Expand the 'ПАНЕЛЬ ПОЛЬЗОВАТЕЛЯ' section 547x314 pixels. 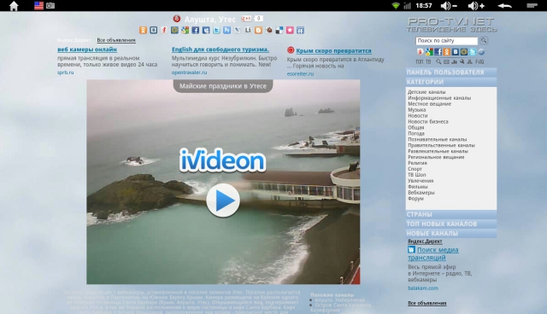(451, 73)
